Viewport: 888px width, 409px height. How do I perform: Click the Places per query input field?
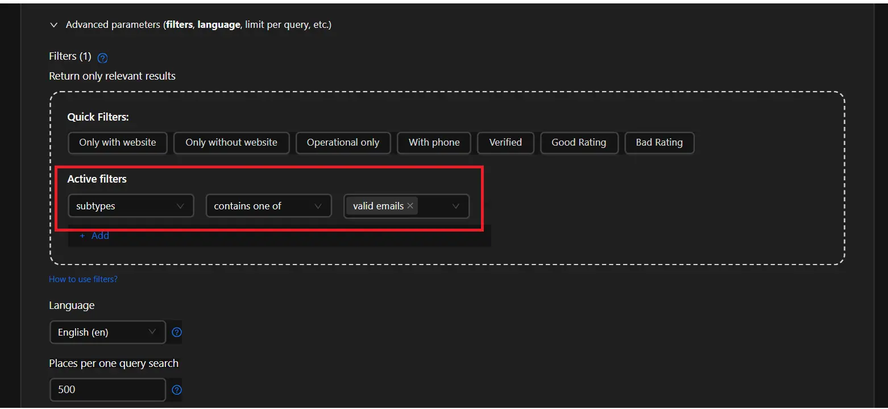click(107, 390)
